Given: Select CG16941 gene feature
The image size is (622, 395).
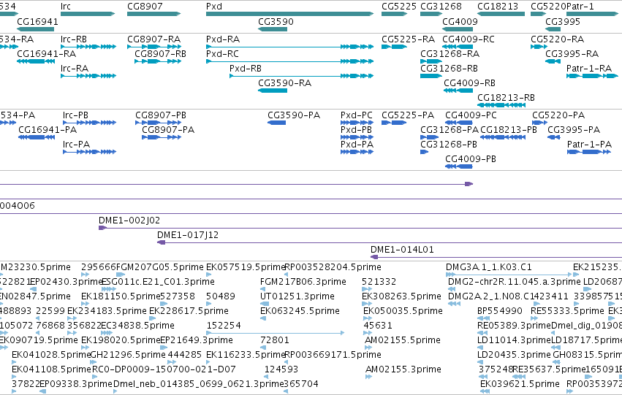Looking at the screenshot, I should [36, 29].
